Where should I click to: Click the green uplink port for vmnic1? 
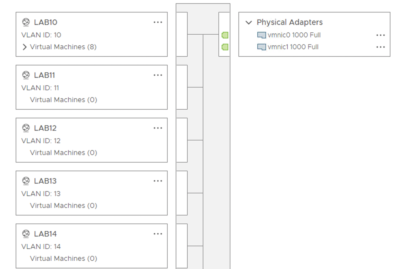(x=225, y=47)
